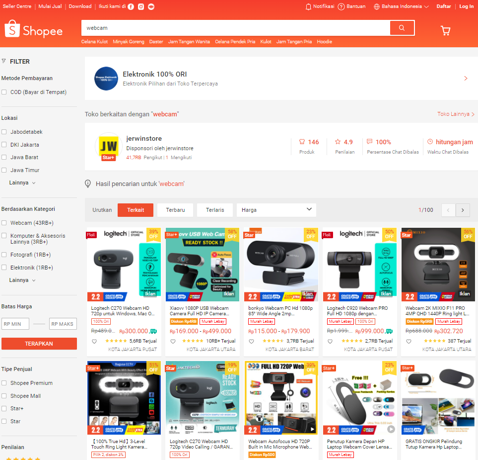The image size is (478, 460).
Task: Like the MIXIO F11 PRO webcam heart icon
Action: (x=409, y=342)
